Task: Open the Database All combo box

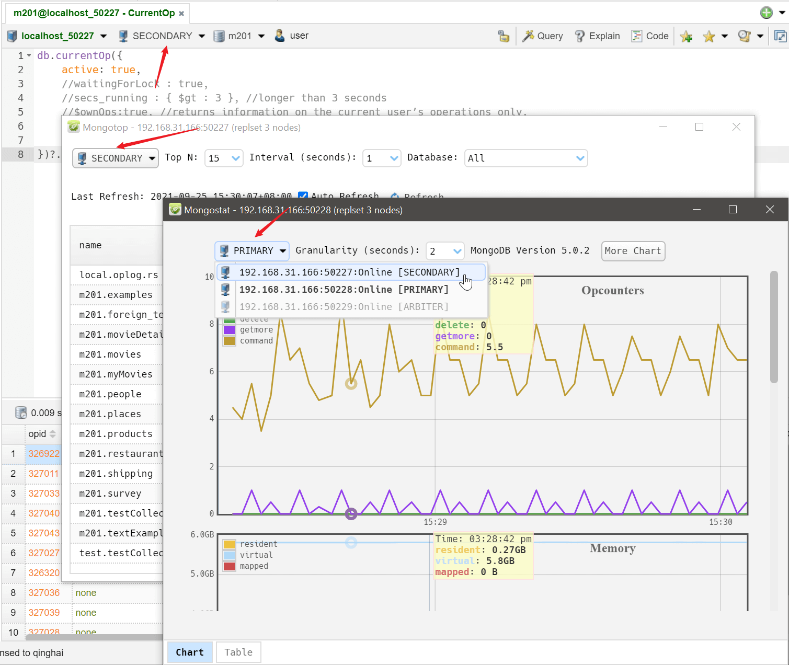Action: coord(526,158)
